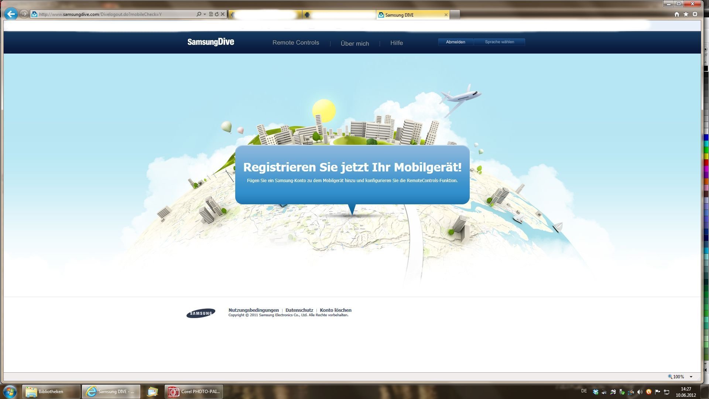
Task: Click the Copyright 2011 Samsung Electronics text
Action: 288,315
